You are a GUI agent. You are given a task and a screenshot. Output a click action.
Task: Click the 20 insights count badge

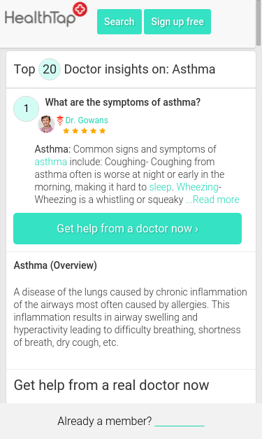click(50, 69)
